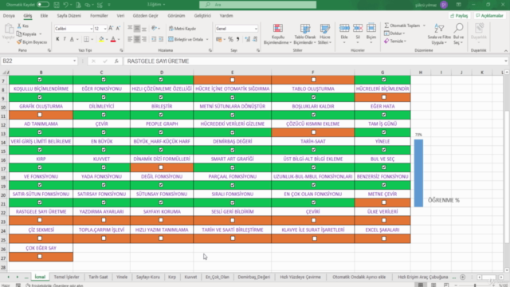This screenshot has height=287, width=510.
Task: Check the box under EXCEL ŞAKALARI
Action: [384, 238]
